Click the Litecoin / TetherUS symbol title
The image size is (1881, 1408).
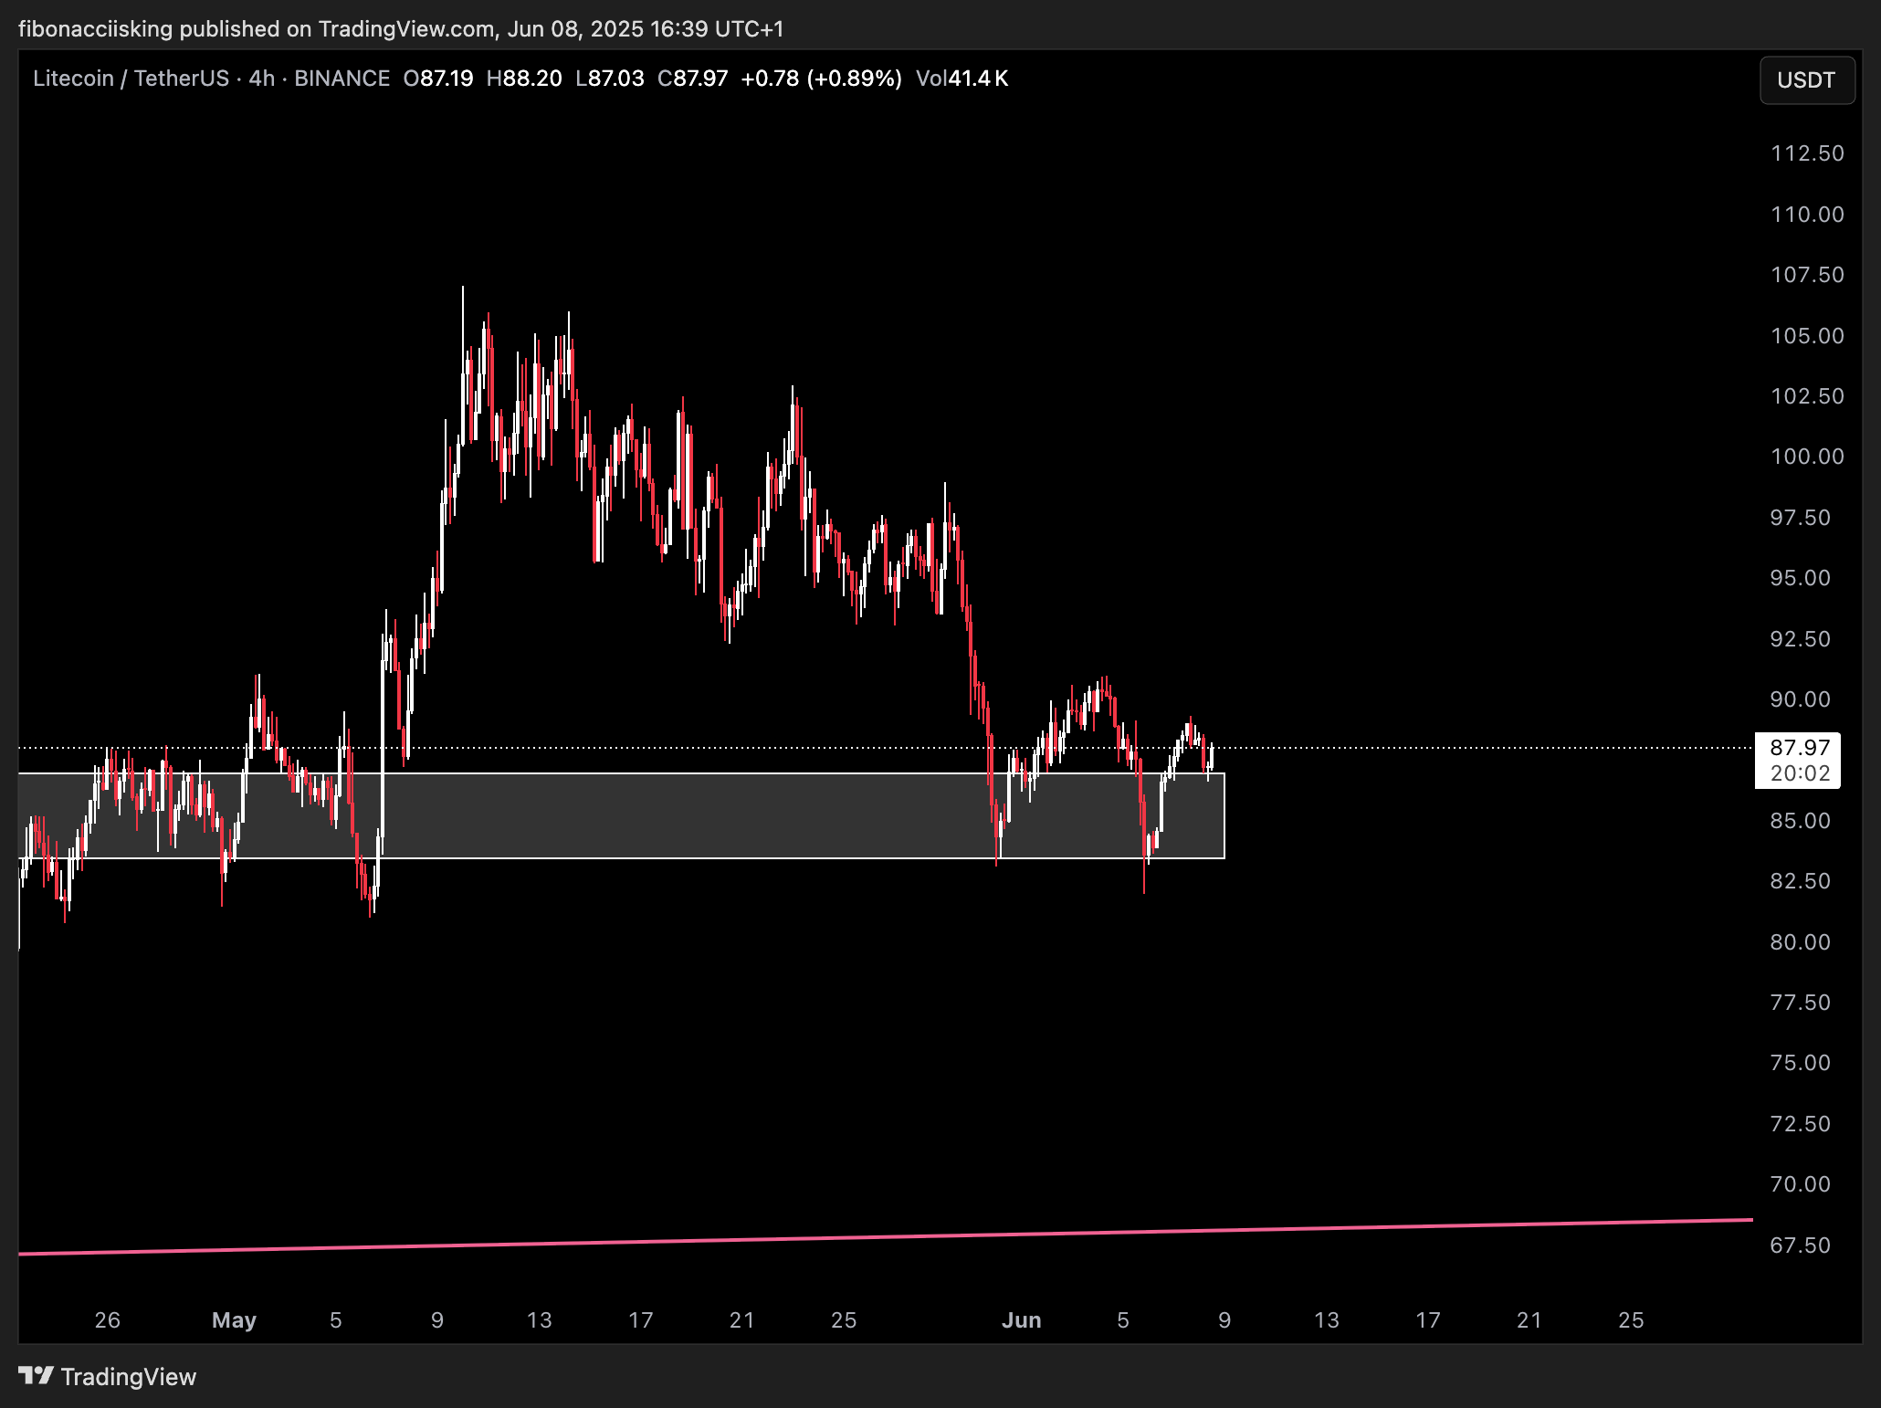tap(131, 79)
